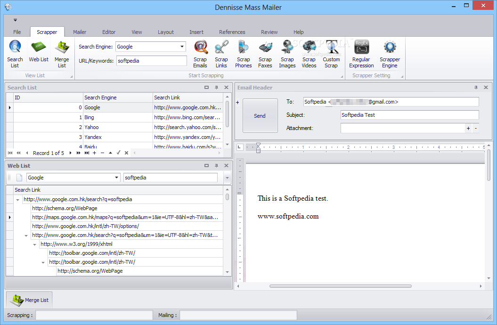Viewport: 497px width, 325px height.
Task: Click the editor horizontal scrollbar
Action: [x=341, y=286]
